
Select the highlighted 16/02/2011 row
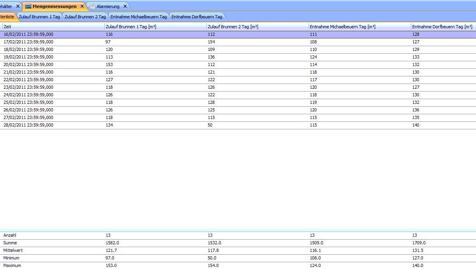point(28,34)
